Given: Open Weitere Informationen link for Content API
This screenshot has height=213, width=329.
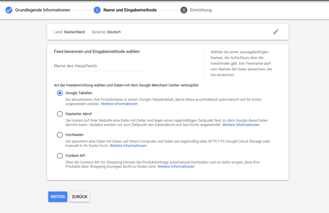Looking at the screenshot, I should 176,167.
